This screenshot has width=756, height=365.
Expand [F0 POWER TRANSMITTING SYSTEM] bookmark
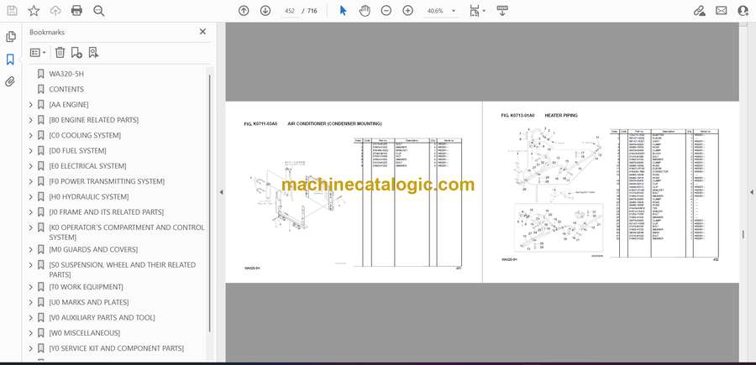click(31, 181)
